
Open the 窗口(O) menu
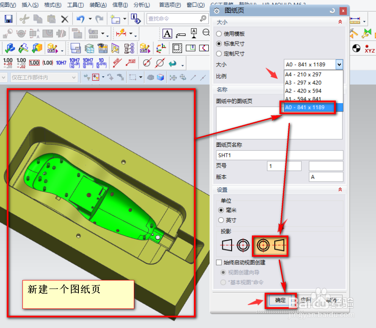[x=196, y=5]
